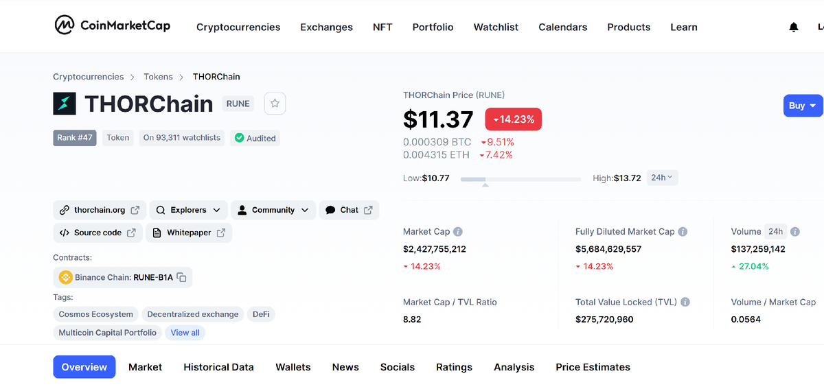Open the Buy dropdown button
The width and height of the screenshot is (824, 389).
pos(803,106)
